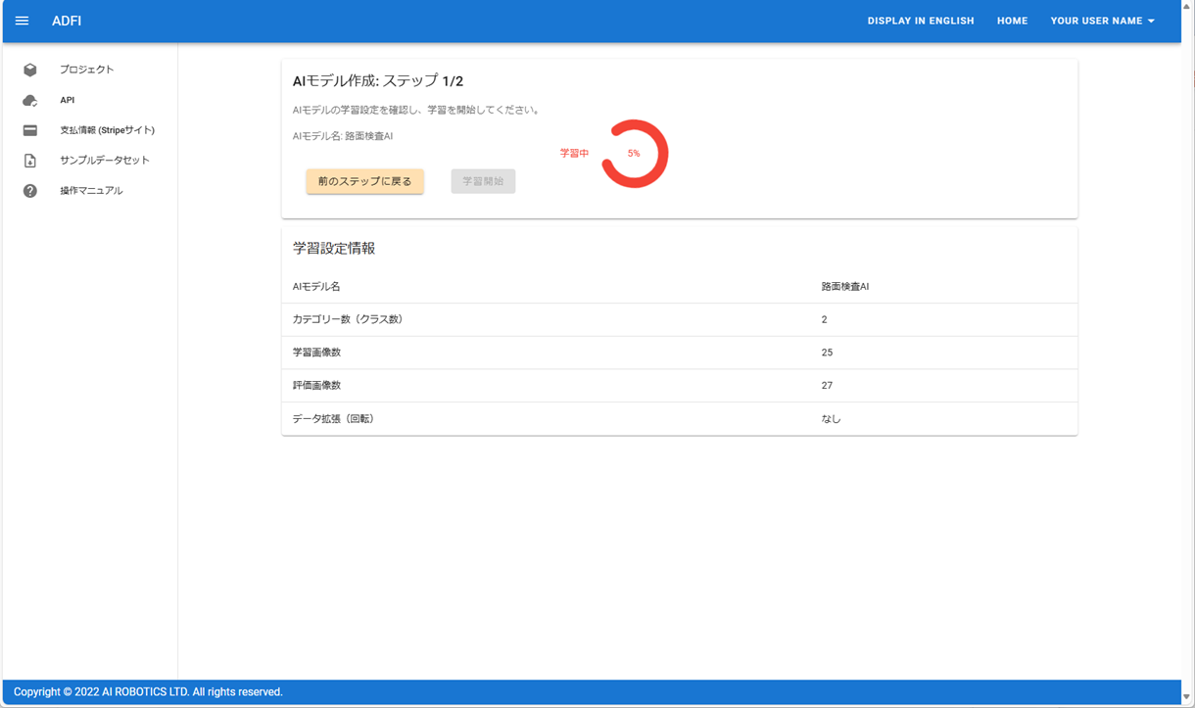Click the value 25 for 学習画像数
Screen dimensions: 1195x708
point(828,353)
